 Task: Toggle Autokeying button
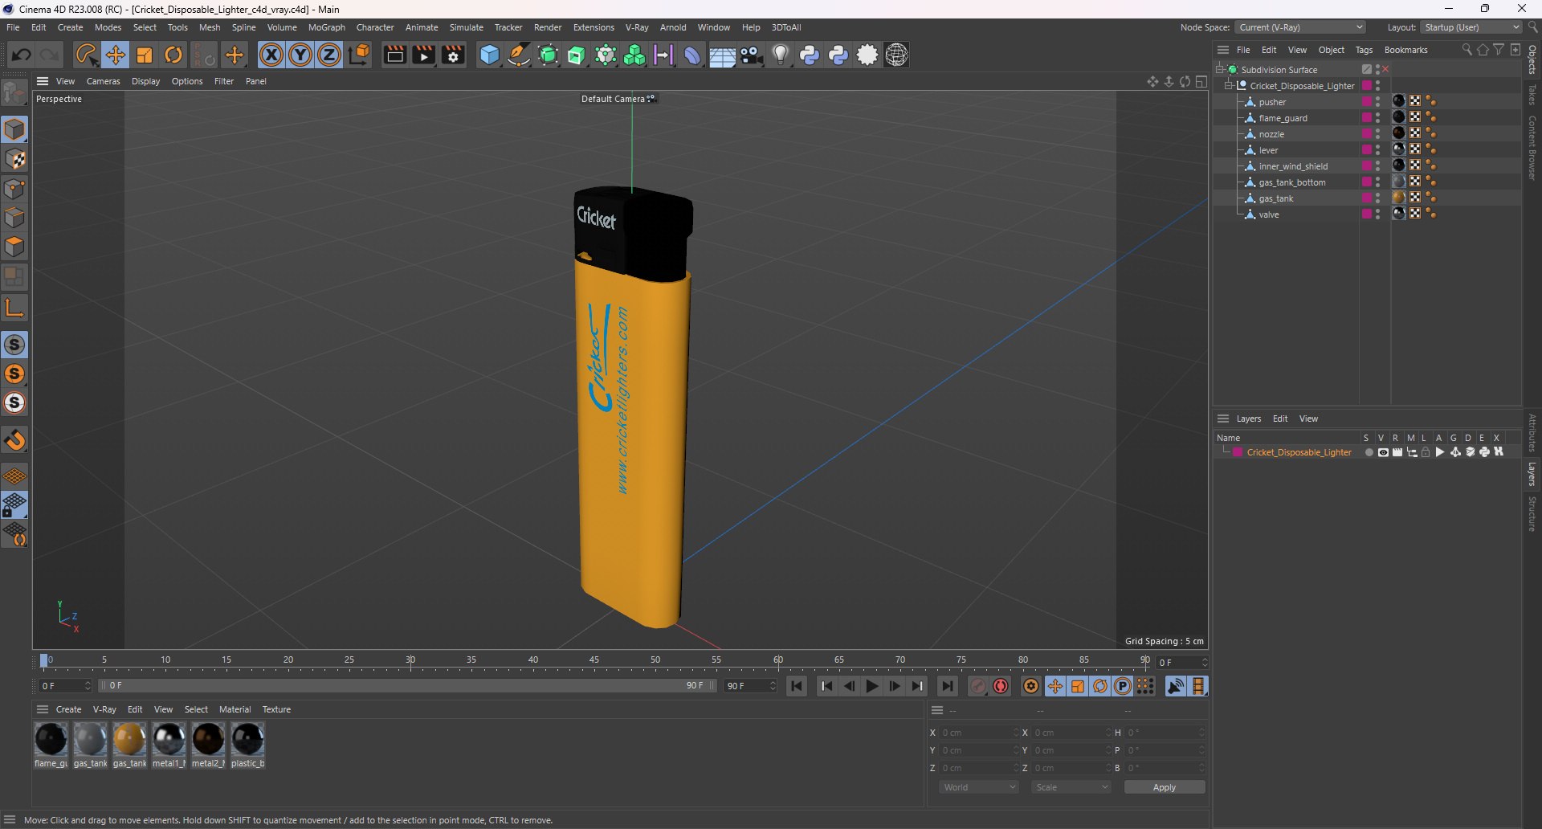1001,686
